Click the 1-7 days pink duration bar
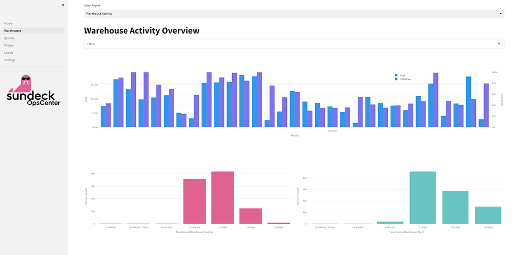The width and height of the screenshot is (519, 255). coord(223,198)
